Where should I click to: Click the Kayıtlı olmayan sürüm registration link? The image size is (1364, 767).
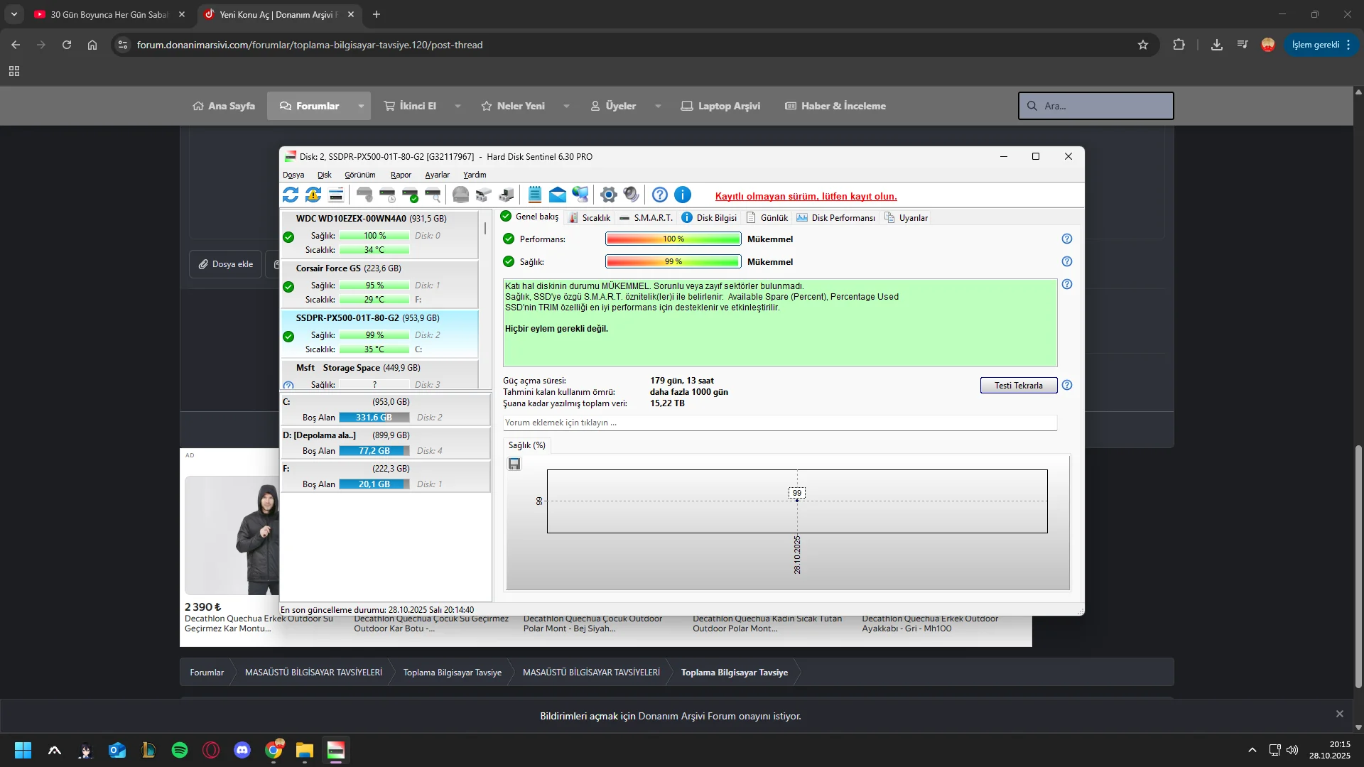tap(806, 196)
